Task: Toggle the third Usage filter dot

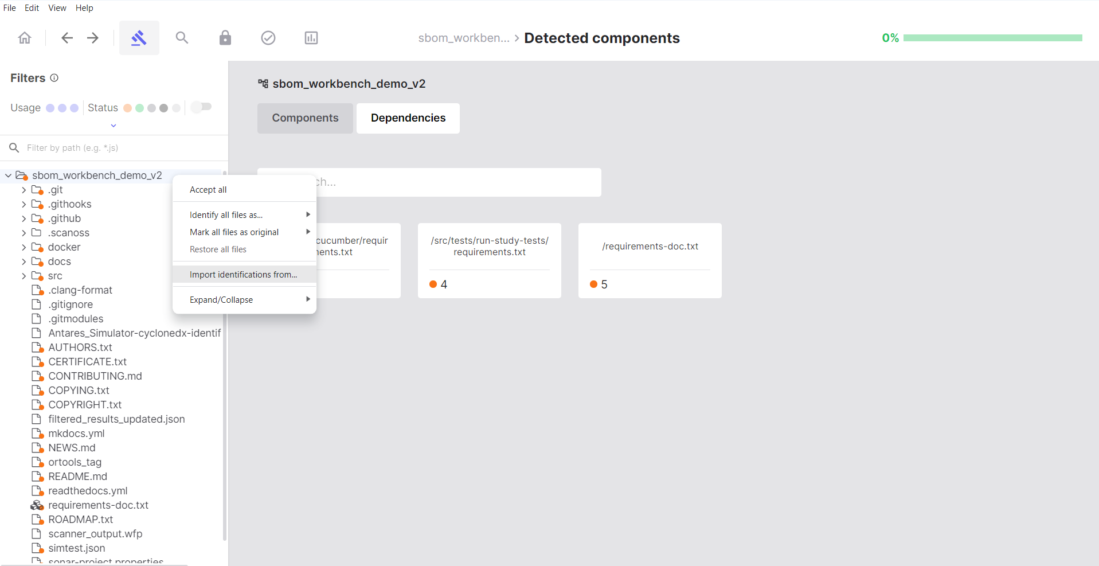Action: [75, 108]
